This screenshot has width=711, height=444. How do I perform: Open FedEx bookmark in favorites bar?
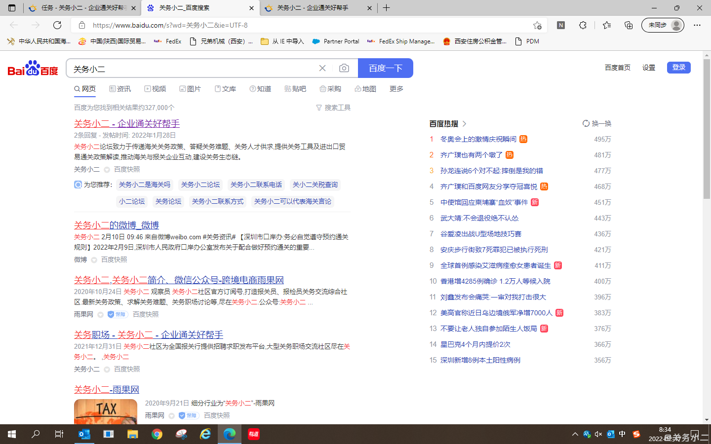click(167, 41)
